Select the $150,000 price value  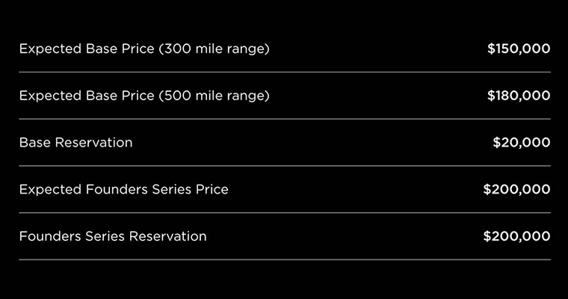(x=519, y=49)
